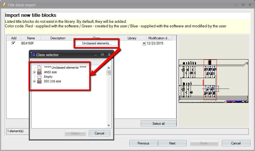
Task: Expand the ANSI size tree node
Action: [x=34, y=72]
